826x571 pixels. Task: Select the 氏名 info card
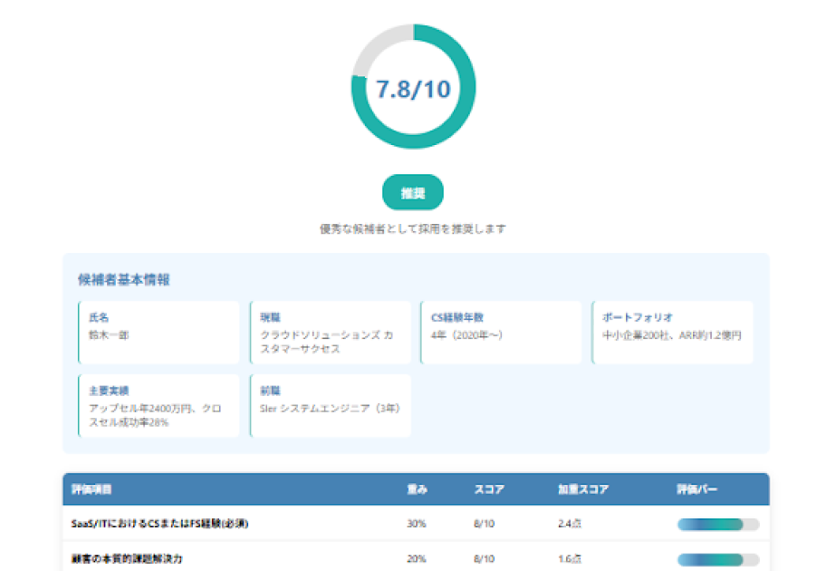(159, 333)
